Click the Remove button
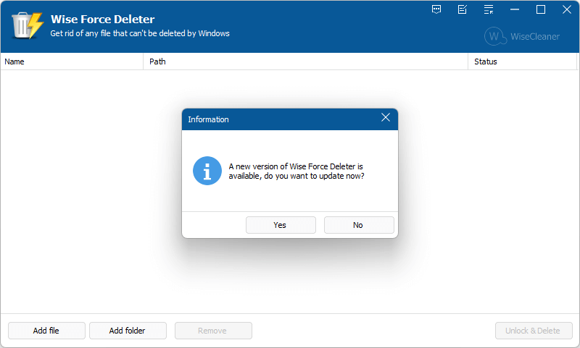This screenshot has width=580, height=348. pos(213,331)
